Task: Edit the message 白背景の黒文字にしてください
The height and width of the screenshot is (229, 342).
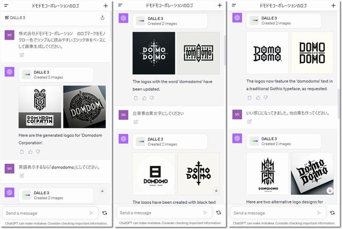Action: [136, 122]
